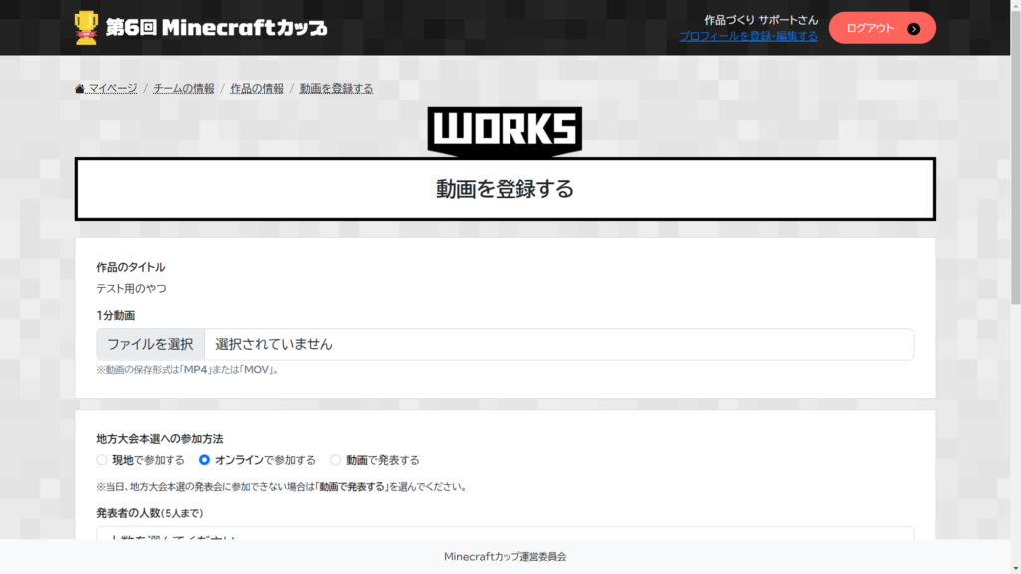The height and width of the screenshot is (574, 1021).
Task: Click the 動画を登録する breadcrumb link
Action: tap(336, 89)
